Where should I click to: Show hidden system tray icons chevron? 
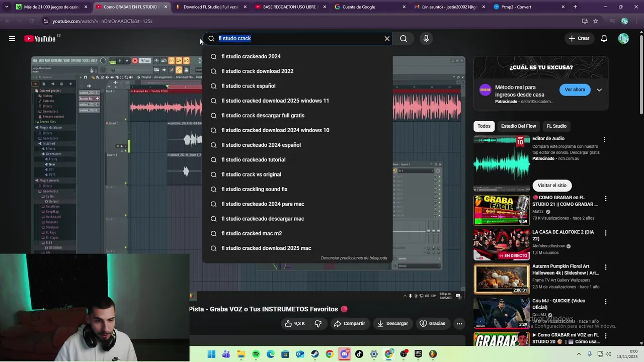tap(579, 354)
